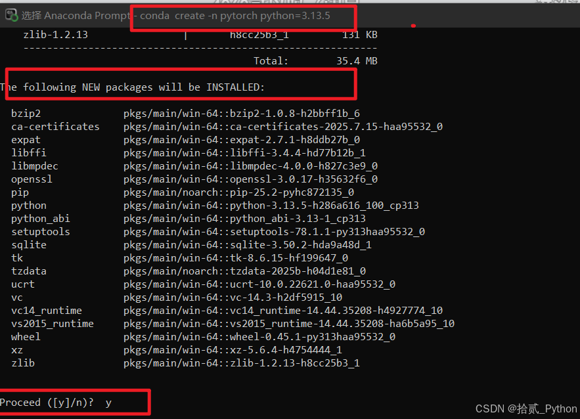
Task: Click the python_abi-3.13-1_cp313 path
Action: (244, 219)
